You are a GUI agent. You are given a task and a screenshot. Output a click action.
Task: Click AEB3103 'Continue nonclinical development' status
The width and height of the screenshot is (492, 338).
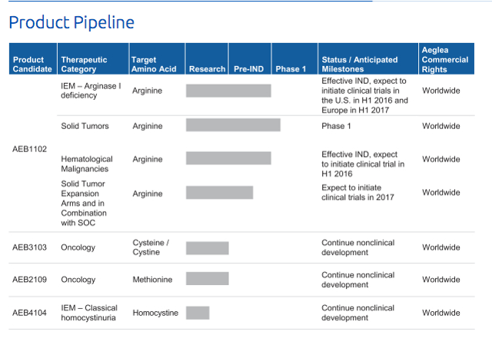358,247
